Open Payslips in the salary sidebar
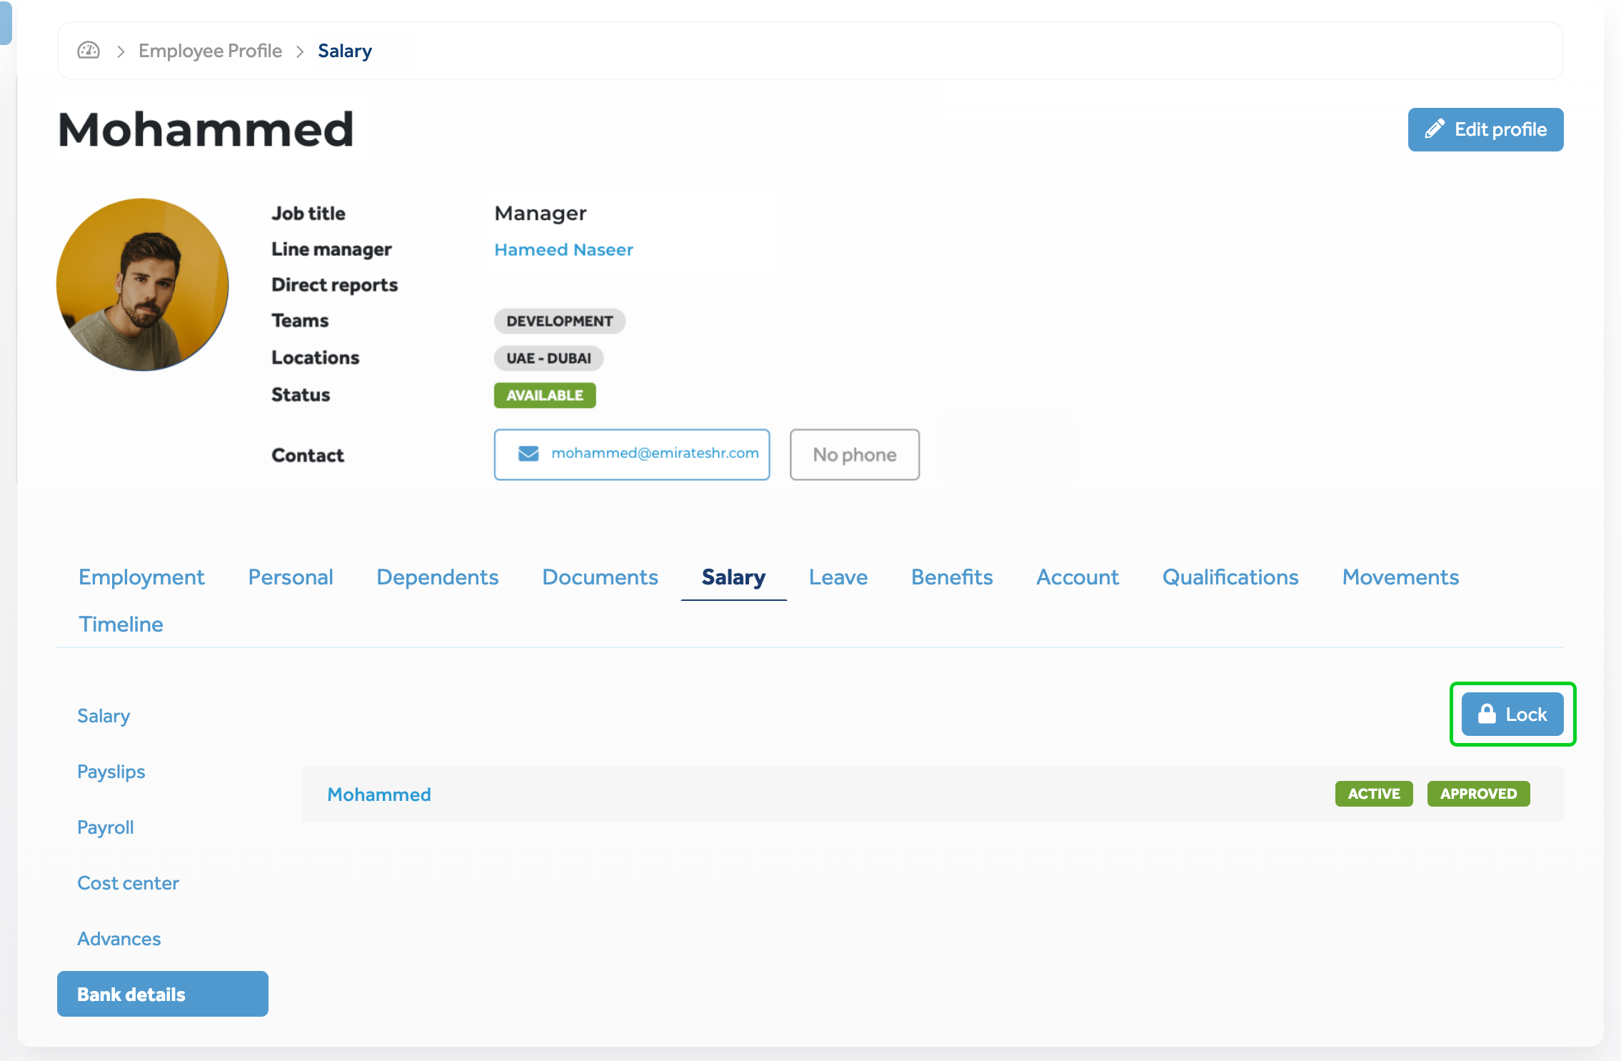This screenshot has width=1621, height=1061. [x=111, y=772]
